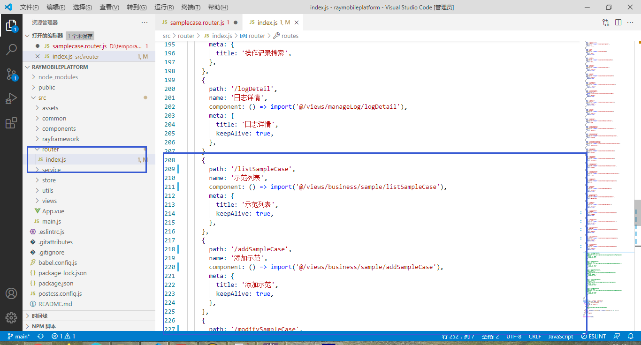Select samplecase.router.js in open editors
Image resolution: width=641 pixels, height=345 pixels.
[89, 46]
